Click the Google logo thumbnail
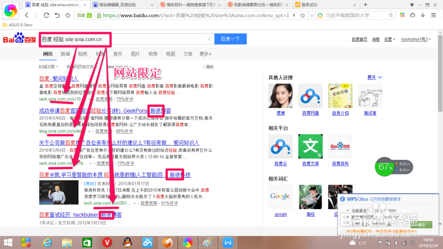 click(x=280, y=197)
